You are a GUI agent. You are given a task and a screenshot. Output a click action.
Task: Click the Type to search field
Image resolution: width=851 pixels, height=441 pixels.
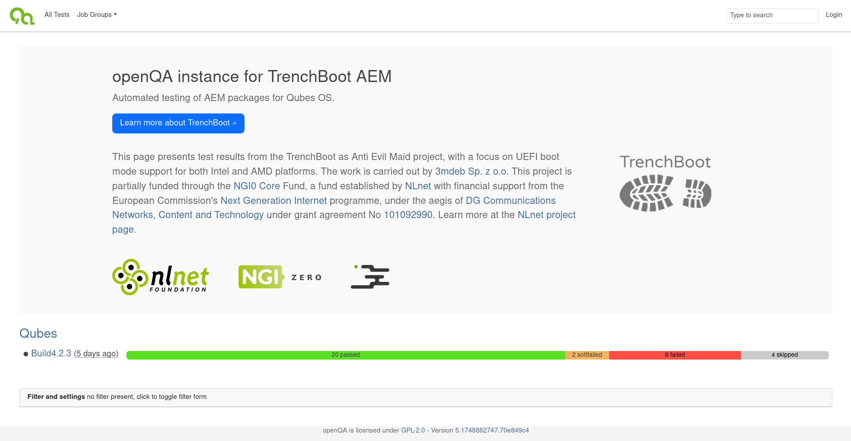[772, 16]
